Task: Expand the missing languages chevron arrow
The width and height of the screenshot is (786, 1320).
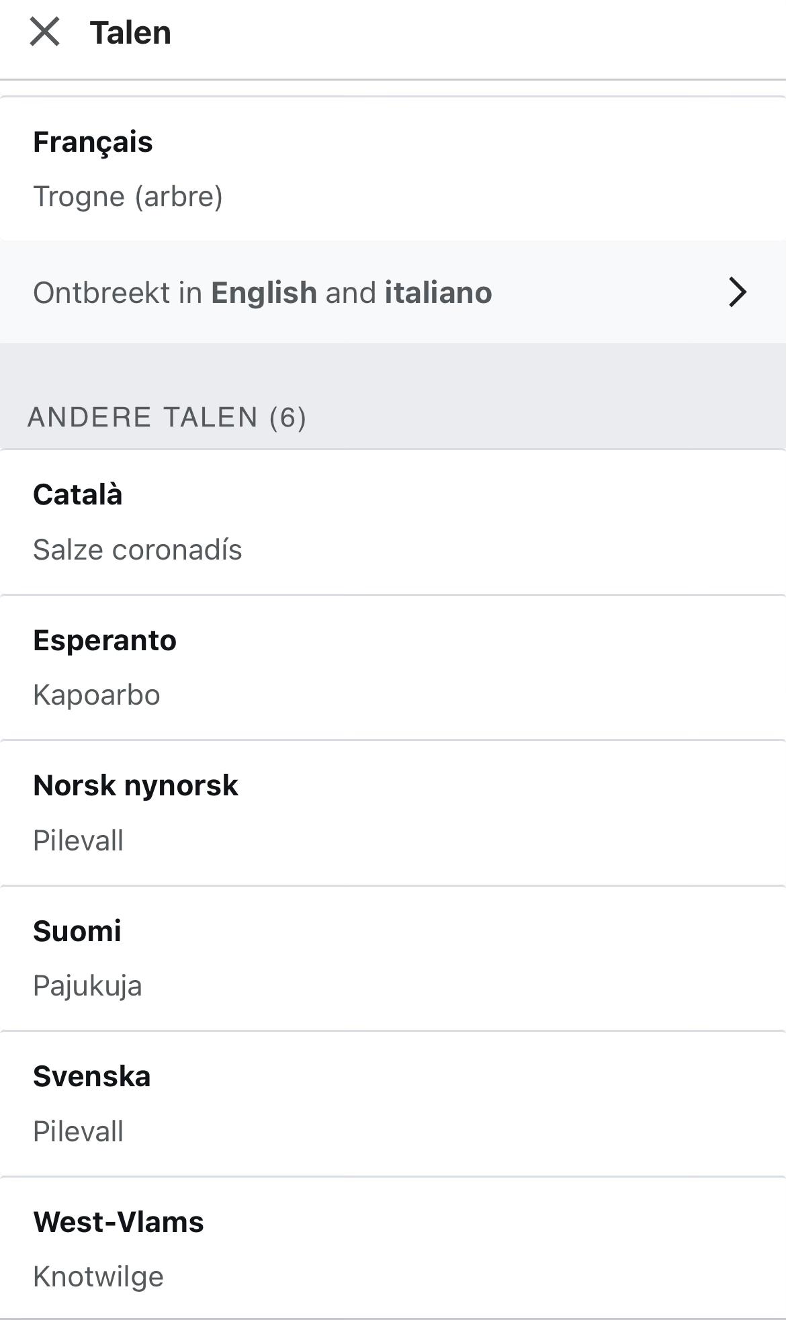Action: coord(737,292)
